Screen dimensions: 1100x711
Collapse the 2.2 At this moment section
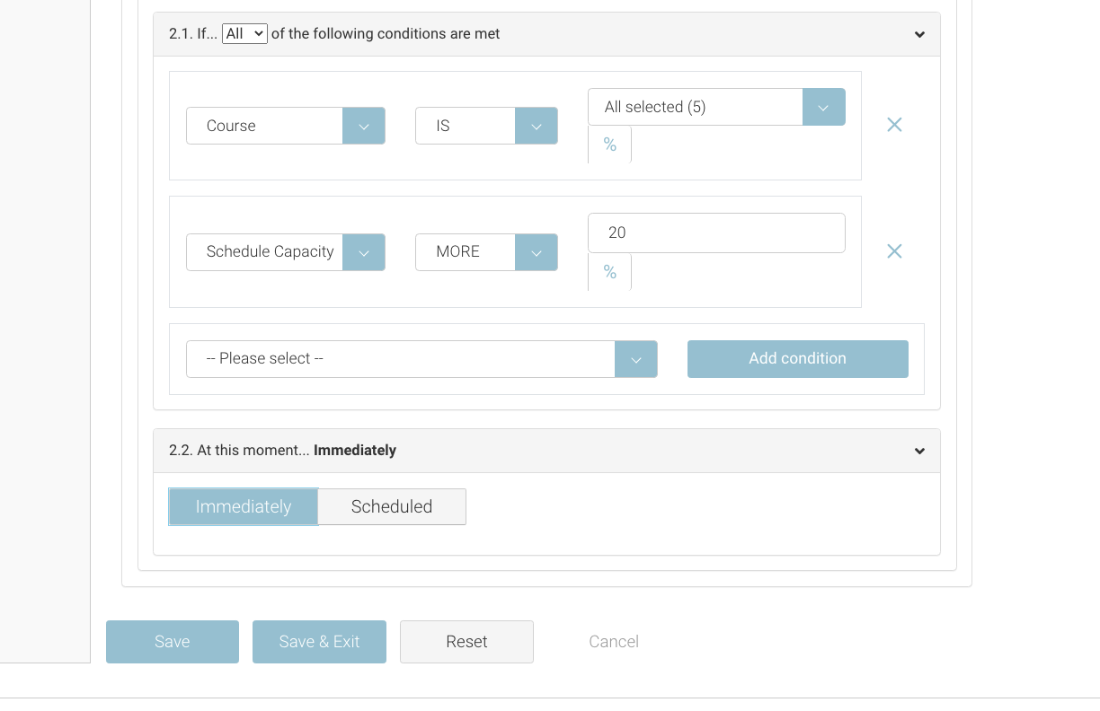(919, 451)
